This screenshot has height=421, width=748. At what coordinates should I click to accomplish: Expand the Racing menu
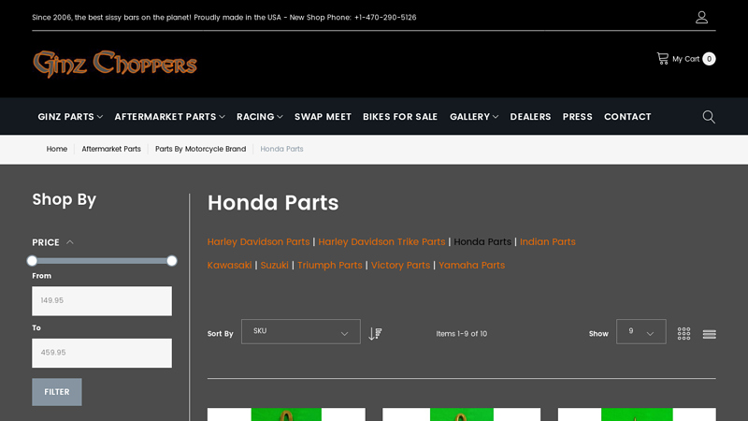coord(260,117)
